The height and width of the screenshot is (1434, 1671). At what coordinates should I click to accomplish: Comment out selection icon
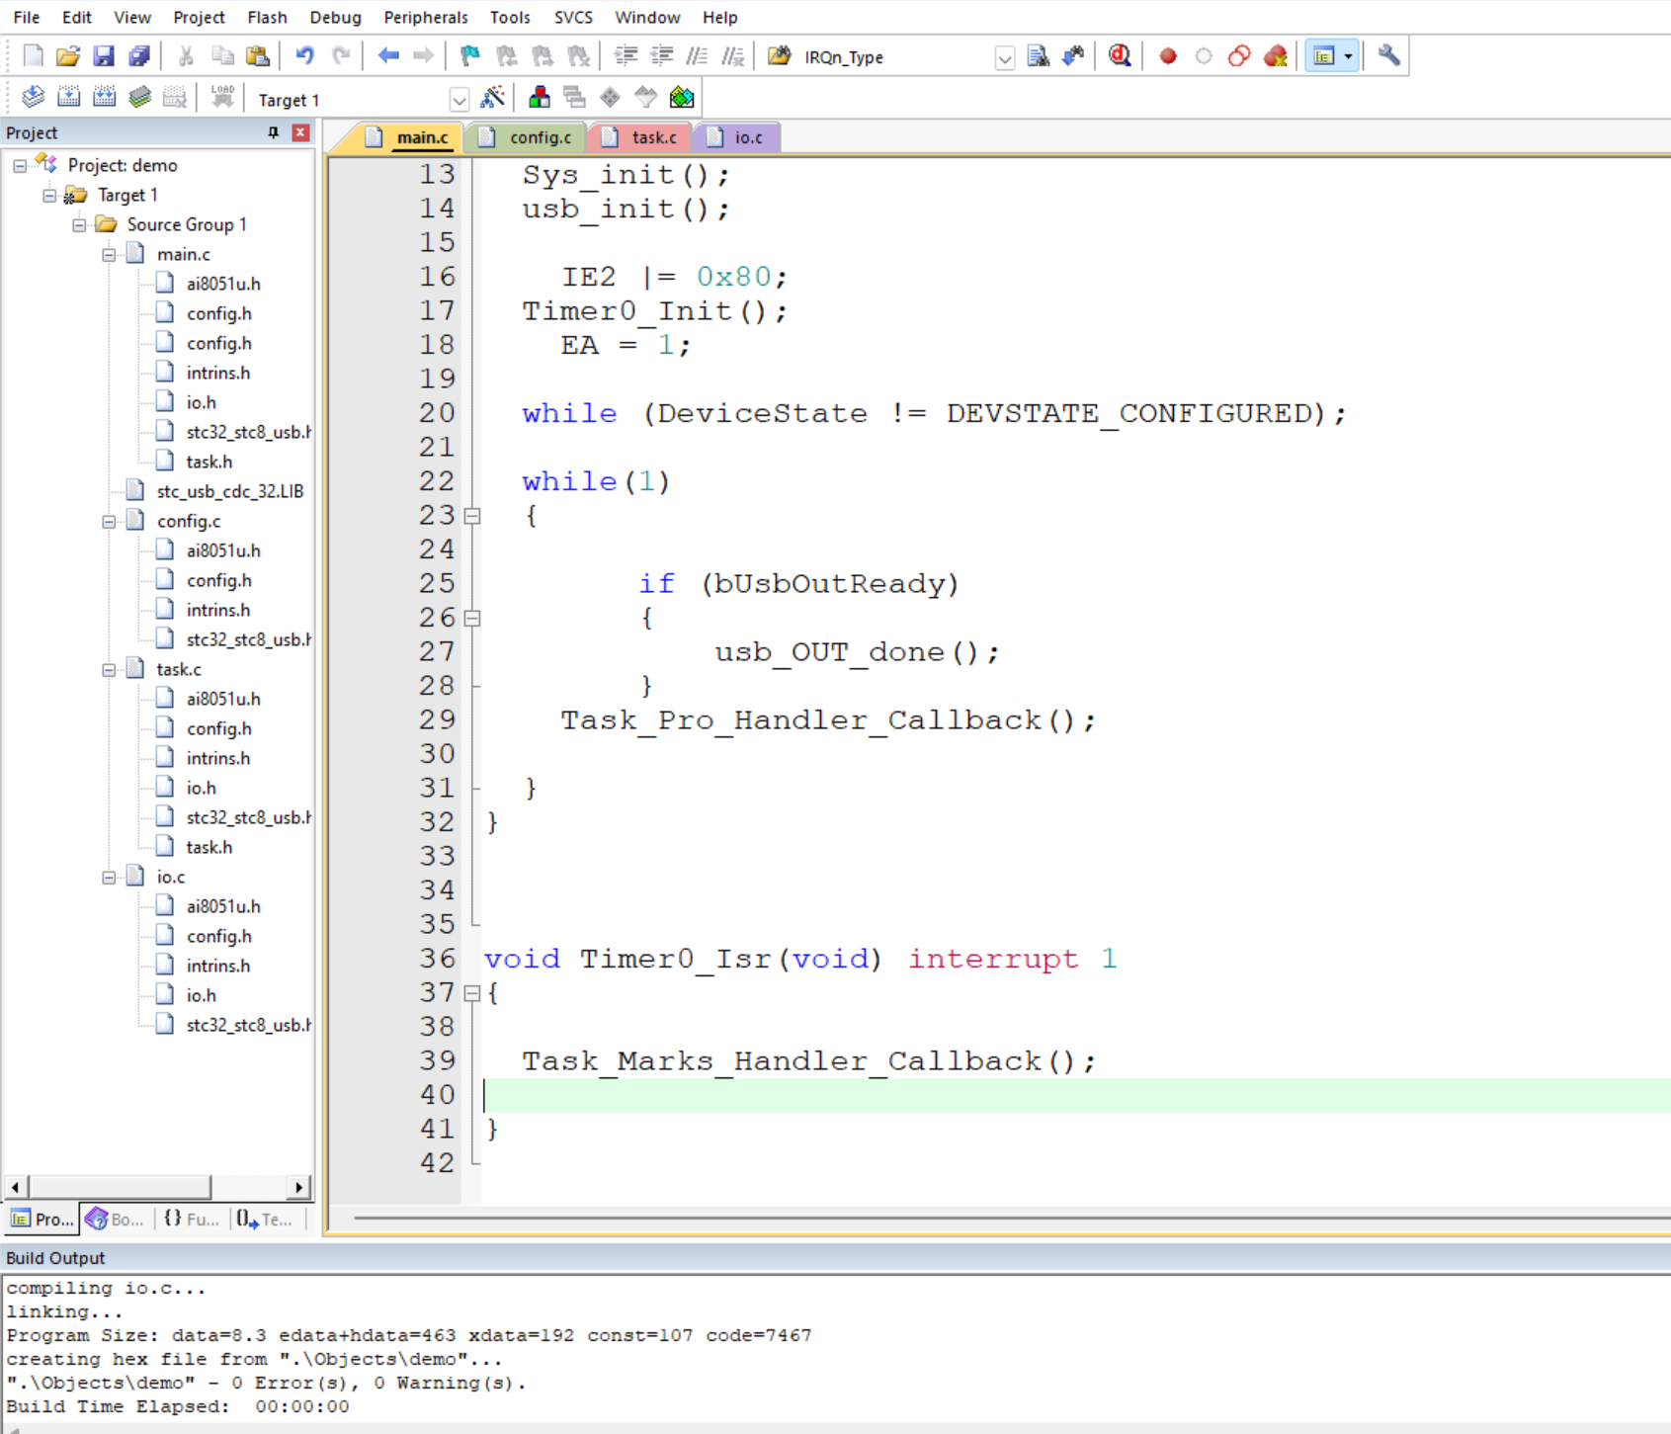(x=697, y=56)
